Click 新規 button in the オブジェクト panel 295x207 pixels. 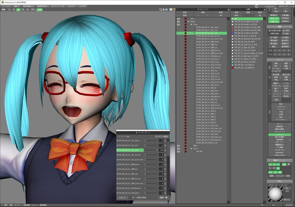(185, 13)
